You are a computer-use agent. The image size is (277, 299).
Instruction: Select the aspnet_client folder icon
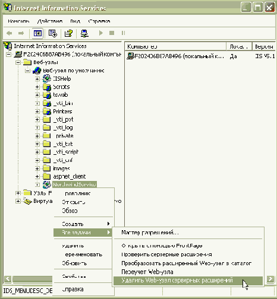click(47, 176)
